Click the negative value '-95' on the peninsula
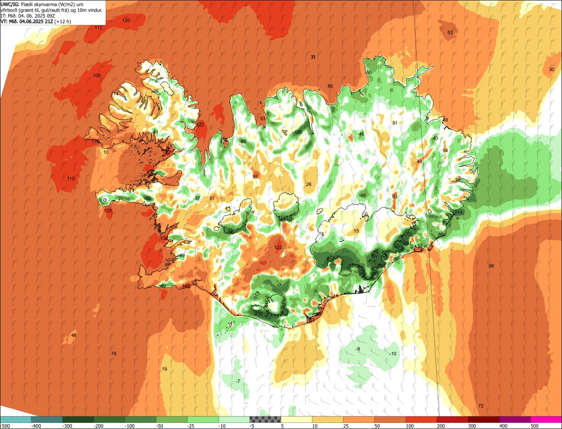This screenshot has width=562, height=429. coord(148,199)
